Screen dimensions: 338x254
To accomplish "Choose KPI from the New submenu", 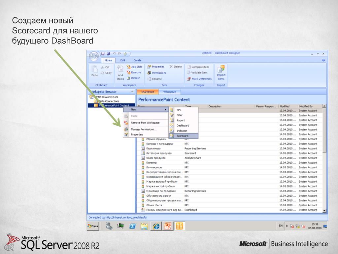I will tap(184, 110).
